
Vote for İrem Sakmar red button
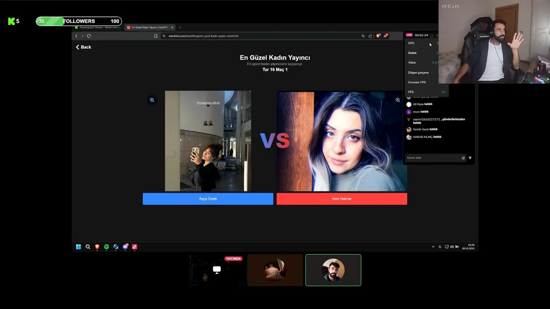pos(342,199)
